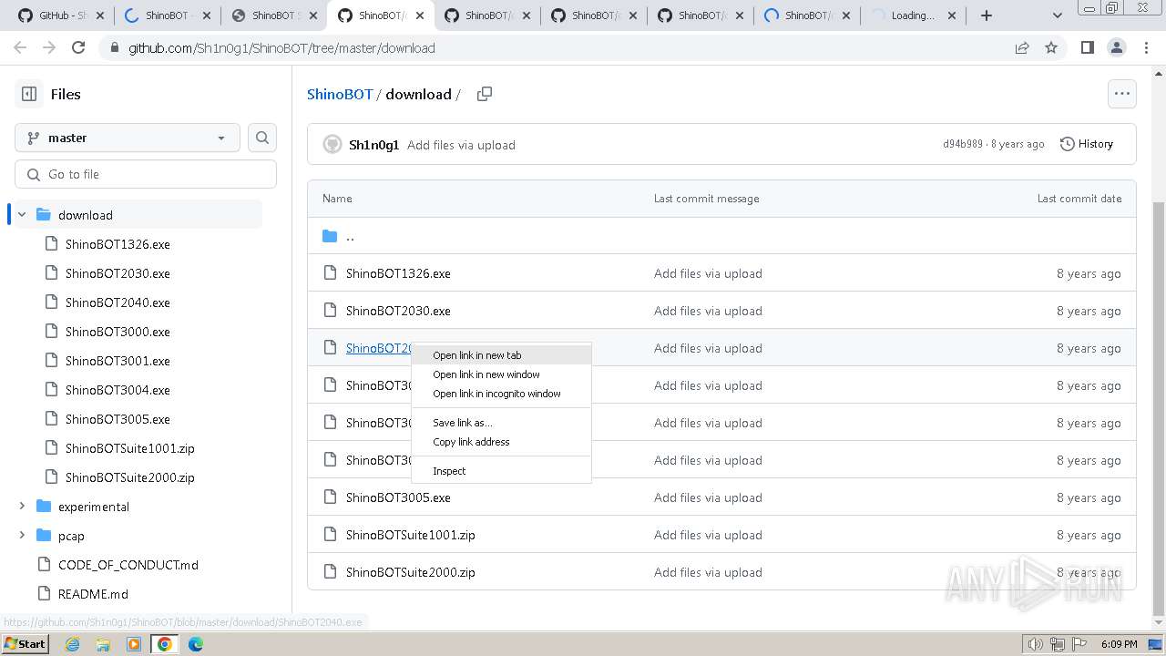Expand the pcap folder in tree
This screenshot has width=1166, height=656.
click(x=22, y=536)
